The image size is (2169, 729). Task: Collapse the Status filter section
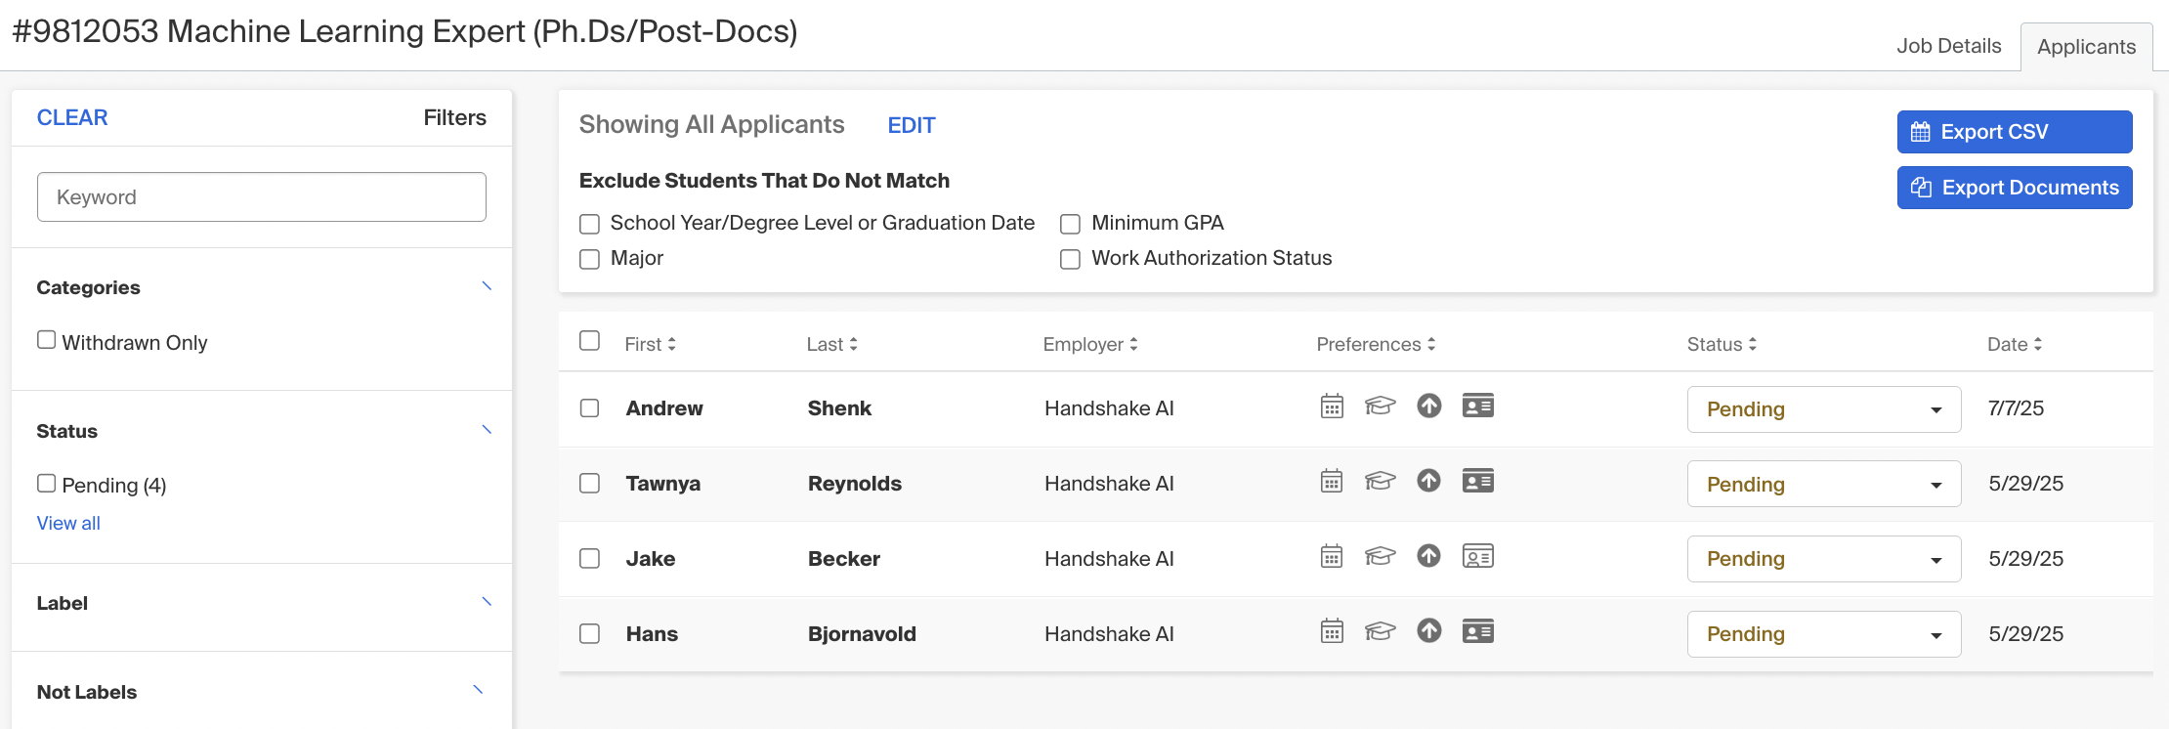[487, 430]
